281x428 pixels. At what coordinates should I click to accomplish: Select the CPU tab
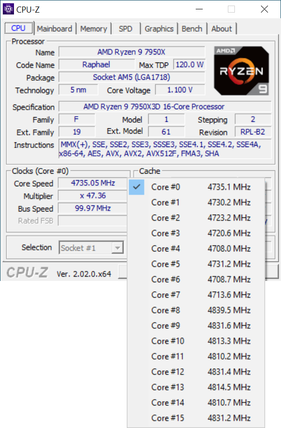point(19,28)
